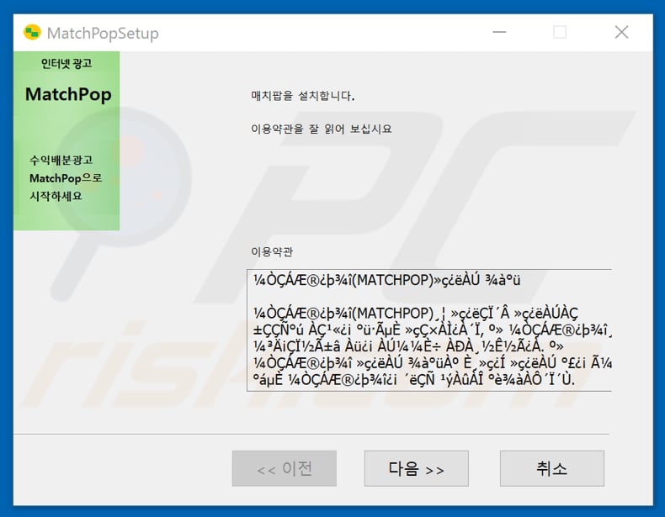Click the 수익배분광고 text in banner

tap(61, 160)
